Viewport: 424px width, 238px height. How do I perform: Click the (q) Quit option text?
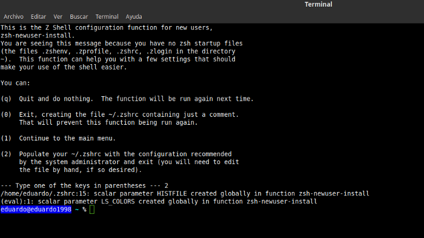(127, 99)
